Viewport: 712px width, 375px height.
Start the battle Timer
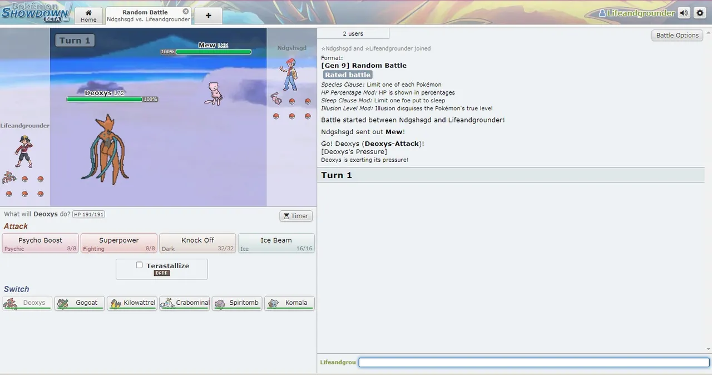(296, 216)
